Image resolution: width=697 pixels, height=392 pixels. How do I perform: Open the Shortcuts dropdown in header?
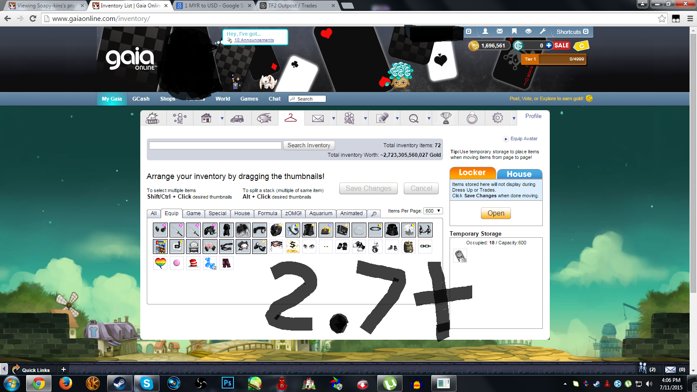click(x=572, y=32)
